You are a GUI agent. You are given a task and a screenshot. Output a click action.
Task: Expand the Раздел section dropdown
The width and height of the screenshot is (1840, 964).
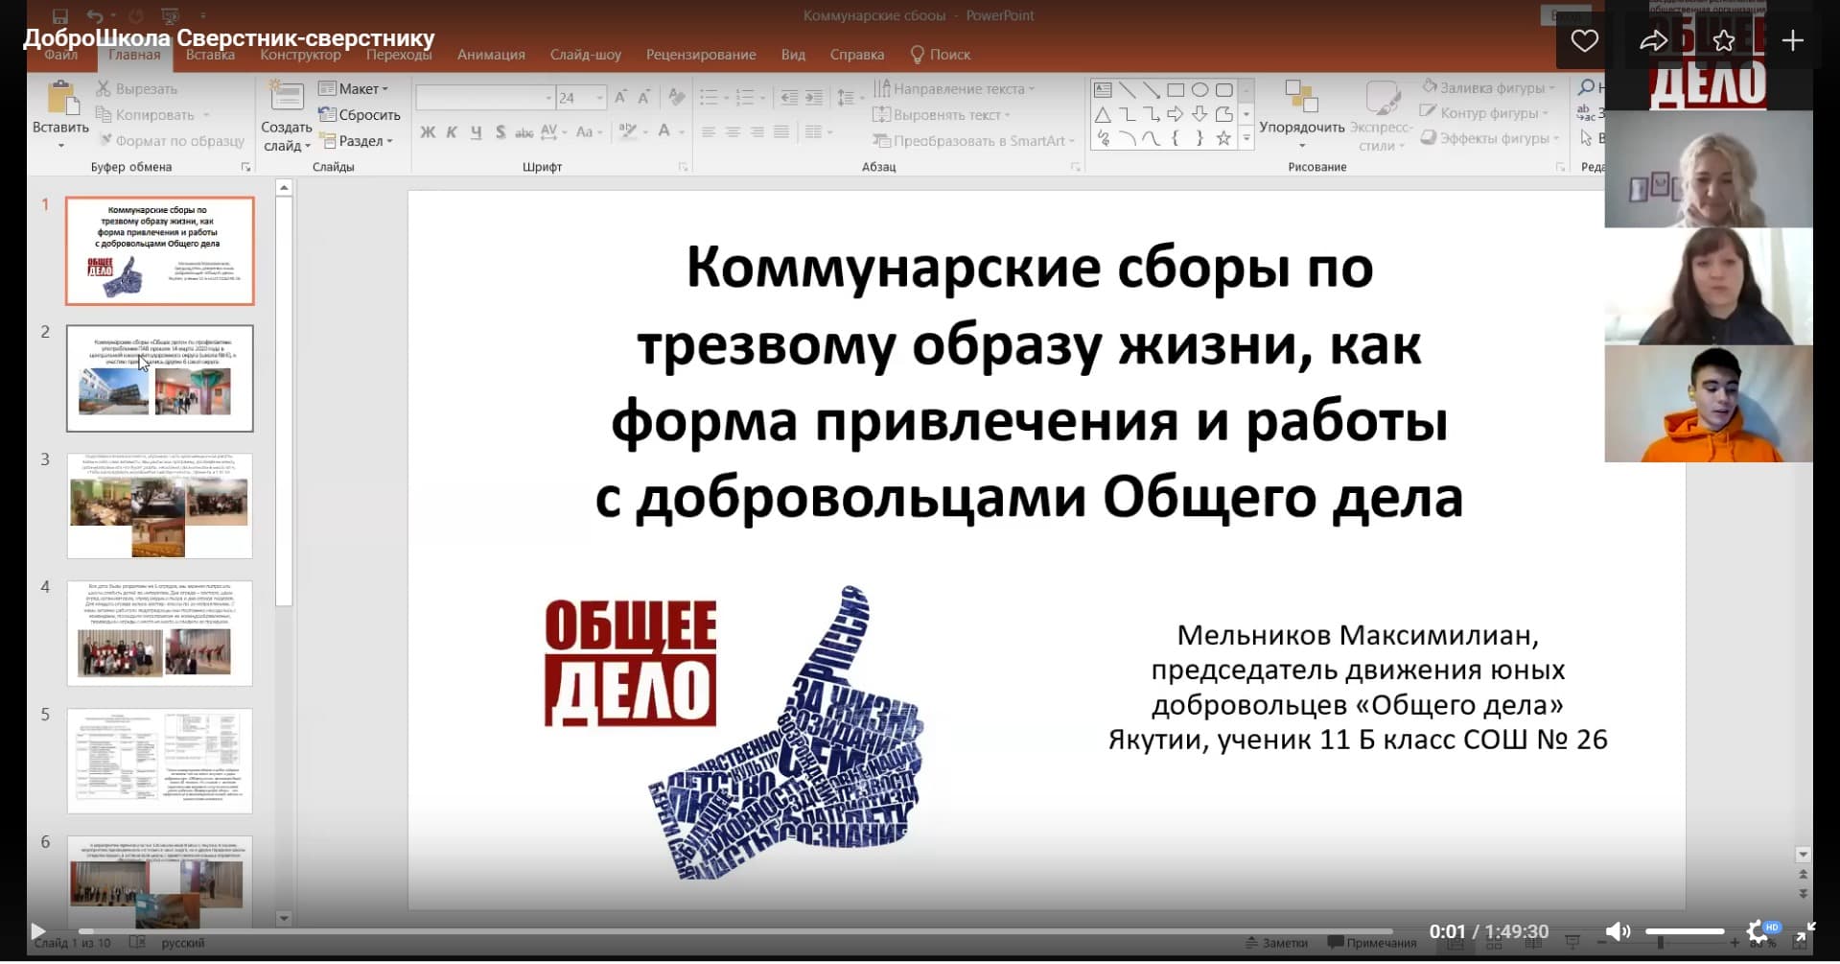[356, 140]
